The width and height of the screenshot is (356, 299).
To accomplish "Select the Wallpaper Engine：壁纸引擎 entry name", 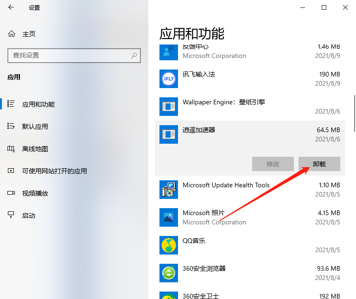I will tap(224, 102).
